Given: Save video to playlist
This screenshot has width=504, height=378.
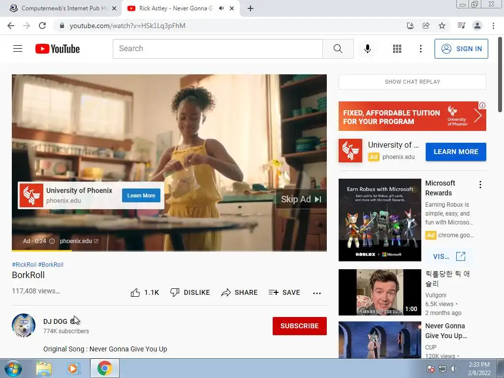Looking at the screenshot, I should point(284,292).
